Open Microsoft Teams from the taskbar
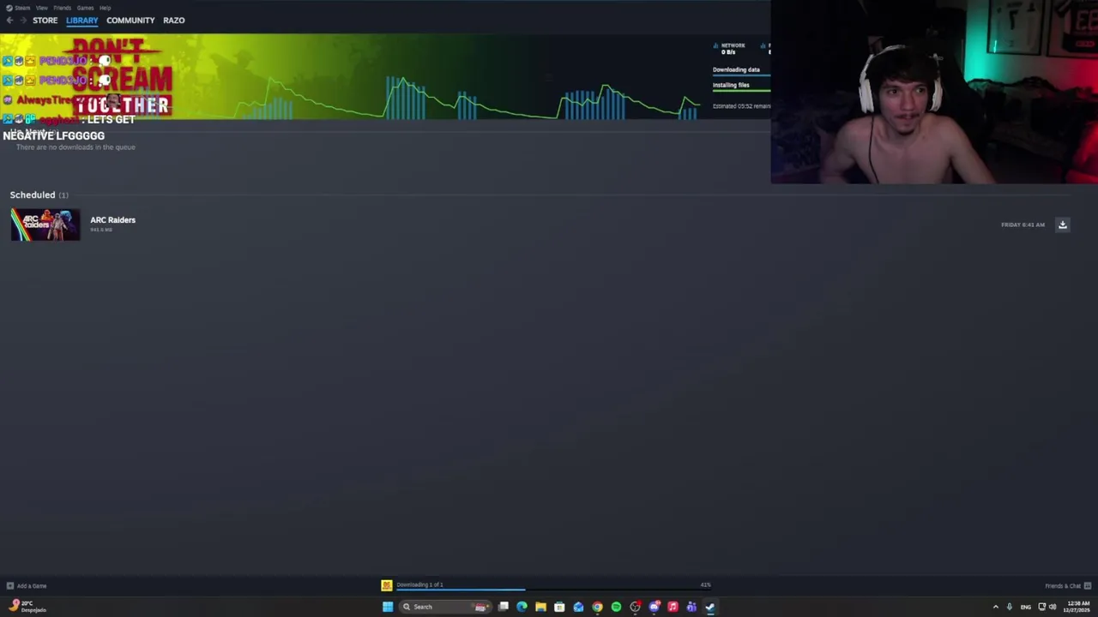Image resolution: width=1098 pixels, height=617 pixels. [691, 607]
